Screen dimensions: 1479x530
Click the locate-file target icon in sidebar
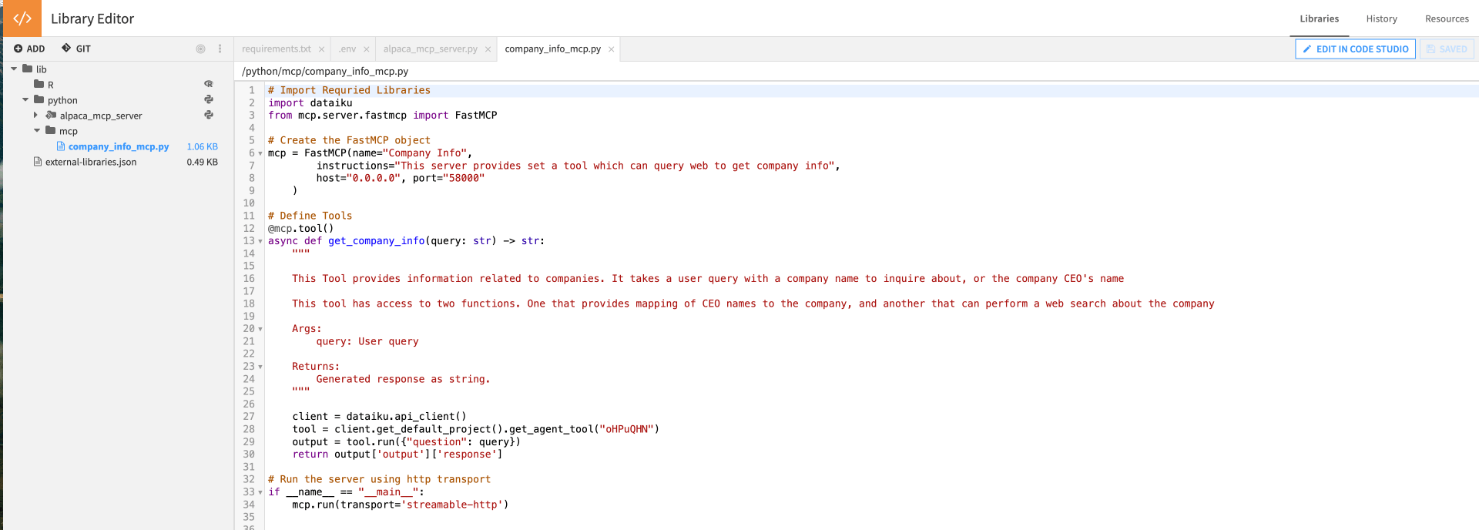200,49
